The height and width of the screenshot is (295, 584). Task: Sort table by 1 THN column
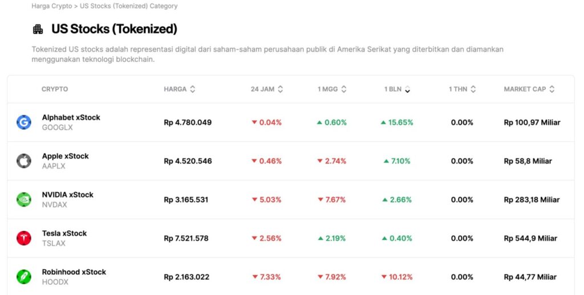pos(462,89)
